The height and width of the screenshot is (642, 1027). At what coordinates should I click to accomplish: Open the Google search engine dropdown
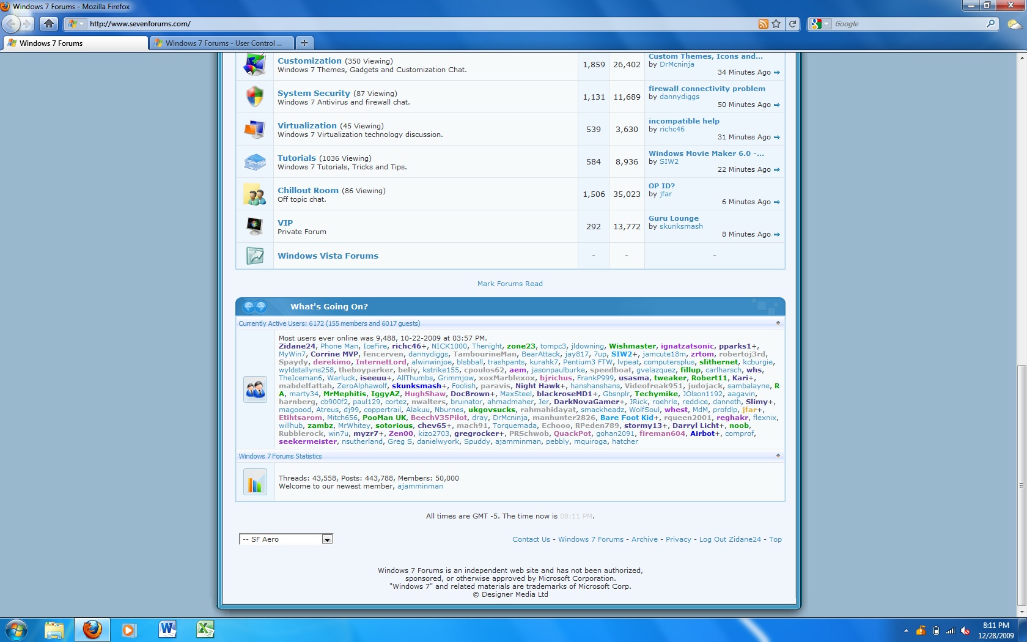coord(821,24)
